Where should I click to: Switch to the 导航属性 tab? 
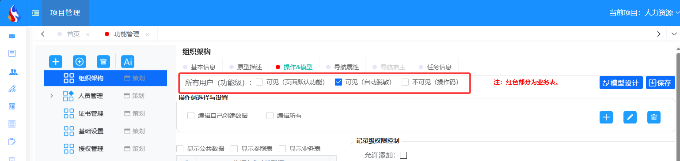click(346, 67)
